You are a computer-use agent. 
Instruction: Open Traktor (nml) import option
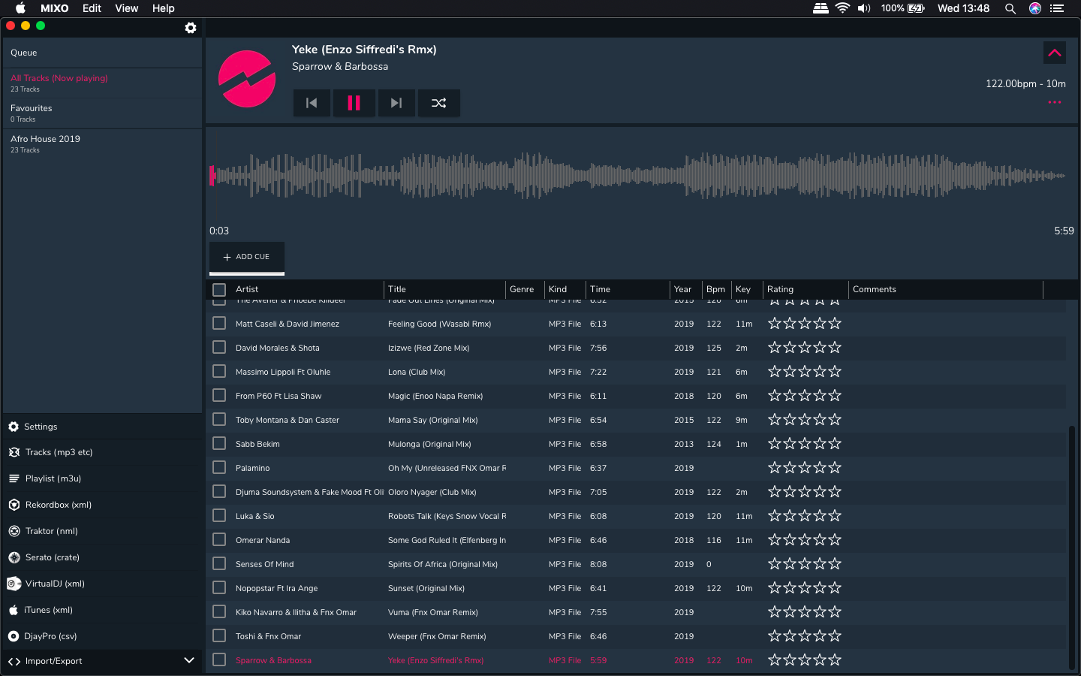click(x=51, y=531)
